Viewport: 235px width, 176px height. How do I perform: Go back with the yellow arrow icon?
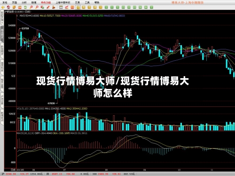[x=3, y=7]
